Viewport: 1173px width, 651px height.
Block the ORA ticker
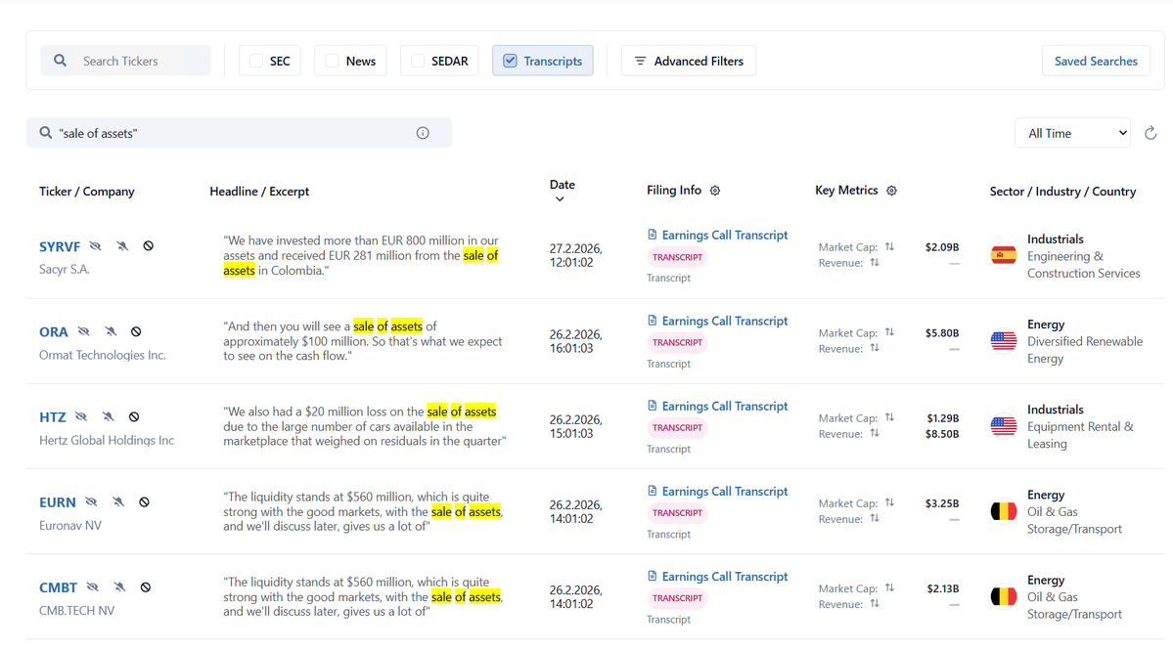tap(136, 331)
